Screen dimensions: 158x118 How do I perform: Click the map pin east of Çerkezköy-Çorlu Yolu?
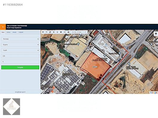tap(129, 64)
